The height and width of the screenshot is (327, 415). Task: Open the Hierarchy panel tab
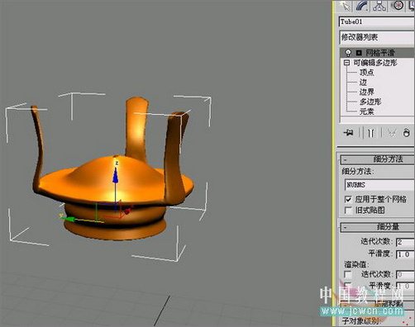pyautogui.click(x=379, y=6)
